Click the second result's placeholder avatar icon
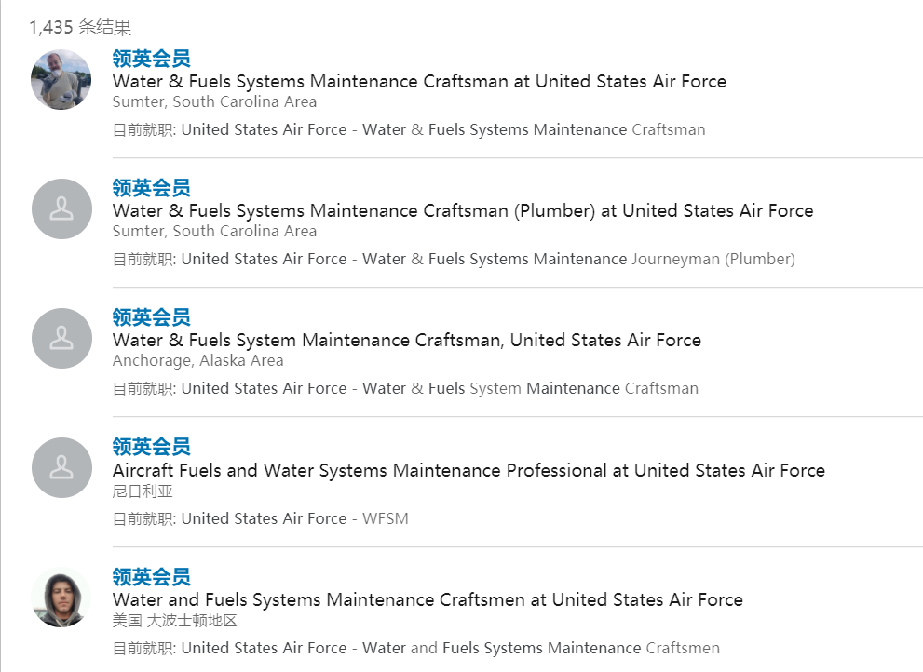The height and width of the screenshot is (672, 923). [61, 208]
